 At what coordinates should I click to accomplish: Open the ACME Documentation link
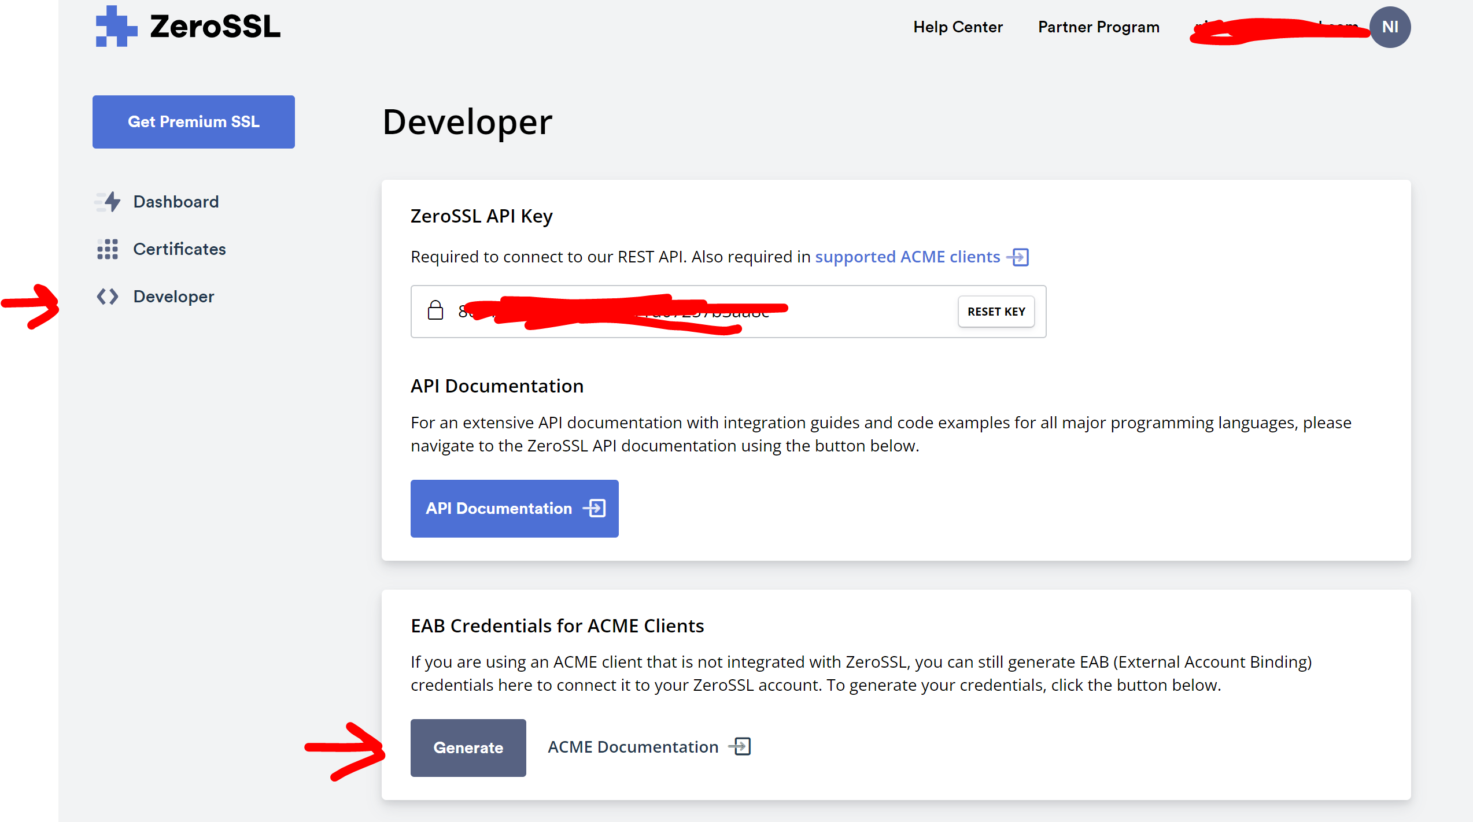point(633,747)
